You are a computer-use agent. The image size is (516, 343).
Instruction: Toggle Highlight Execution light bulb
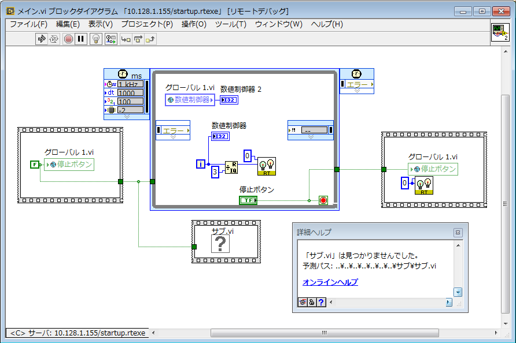[x=96, y=39]
